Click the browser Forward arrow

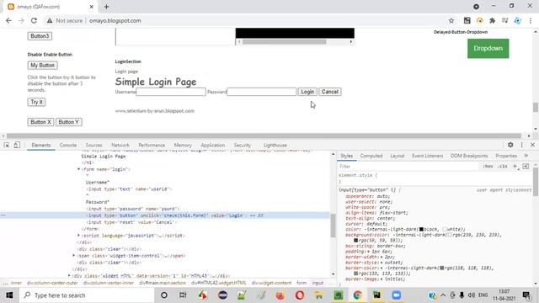[21, 20]
